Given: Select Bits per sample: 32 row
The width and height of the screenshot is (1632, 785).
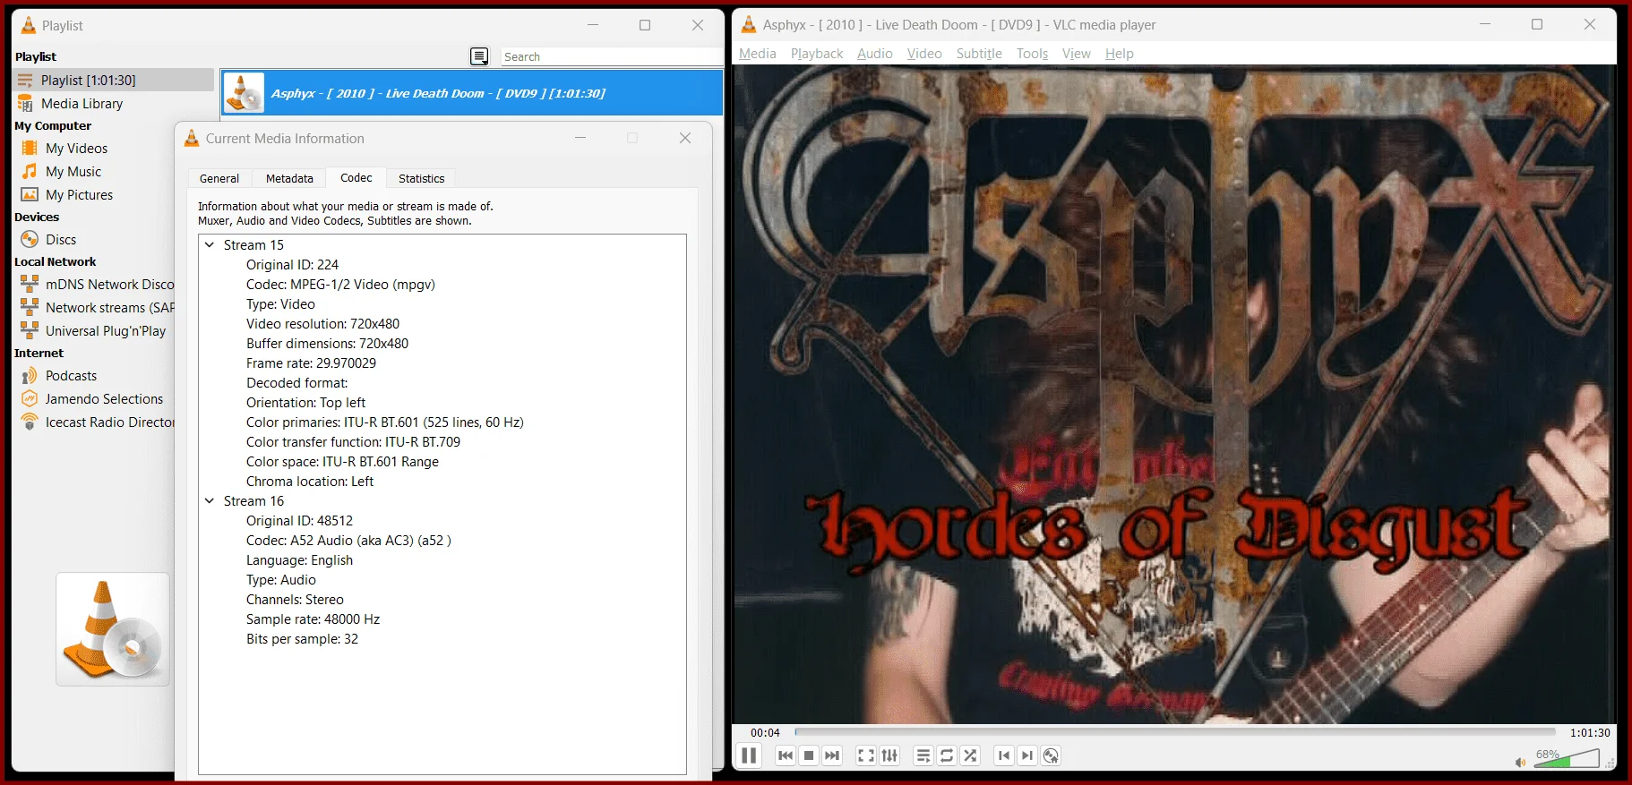Looking at the screenshot, I should [x=302, y=639].
